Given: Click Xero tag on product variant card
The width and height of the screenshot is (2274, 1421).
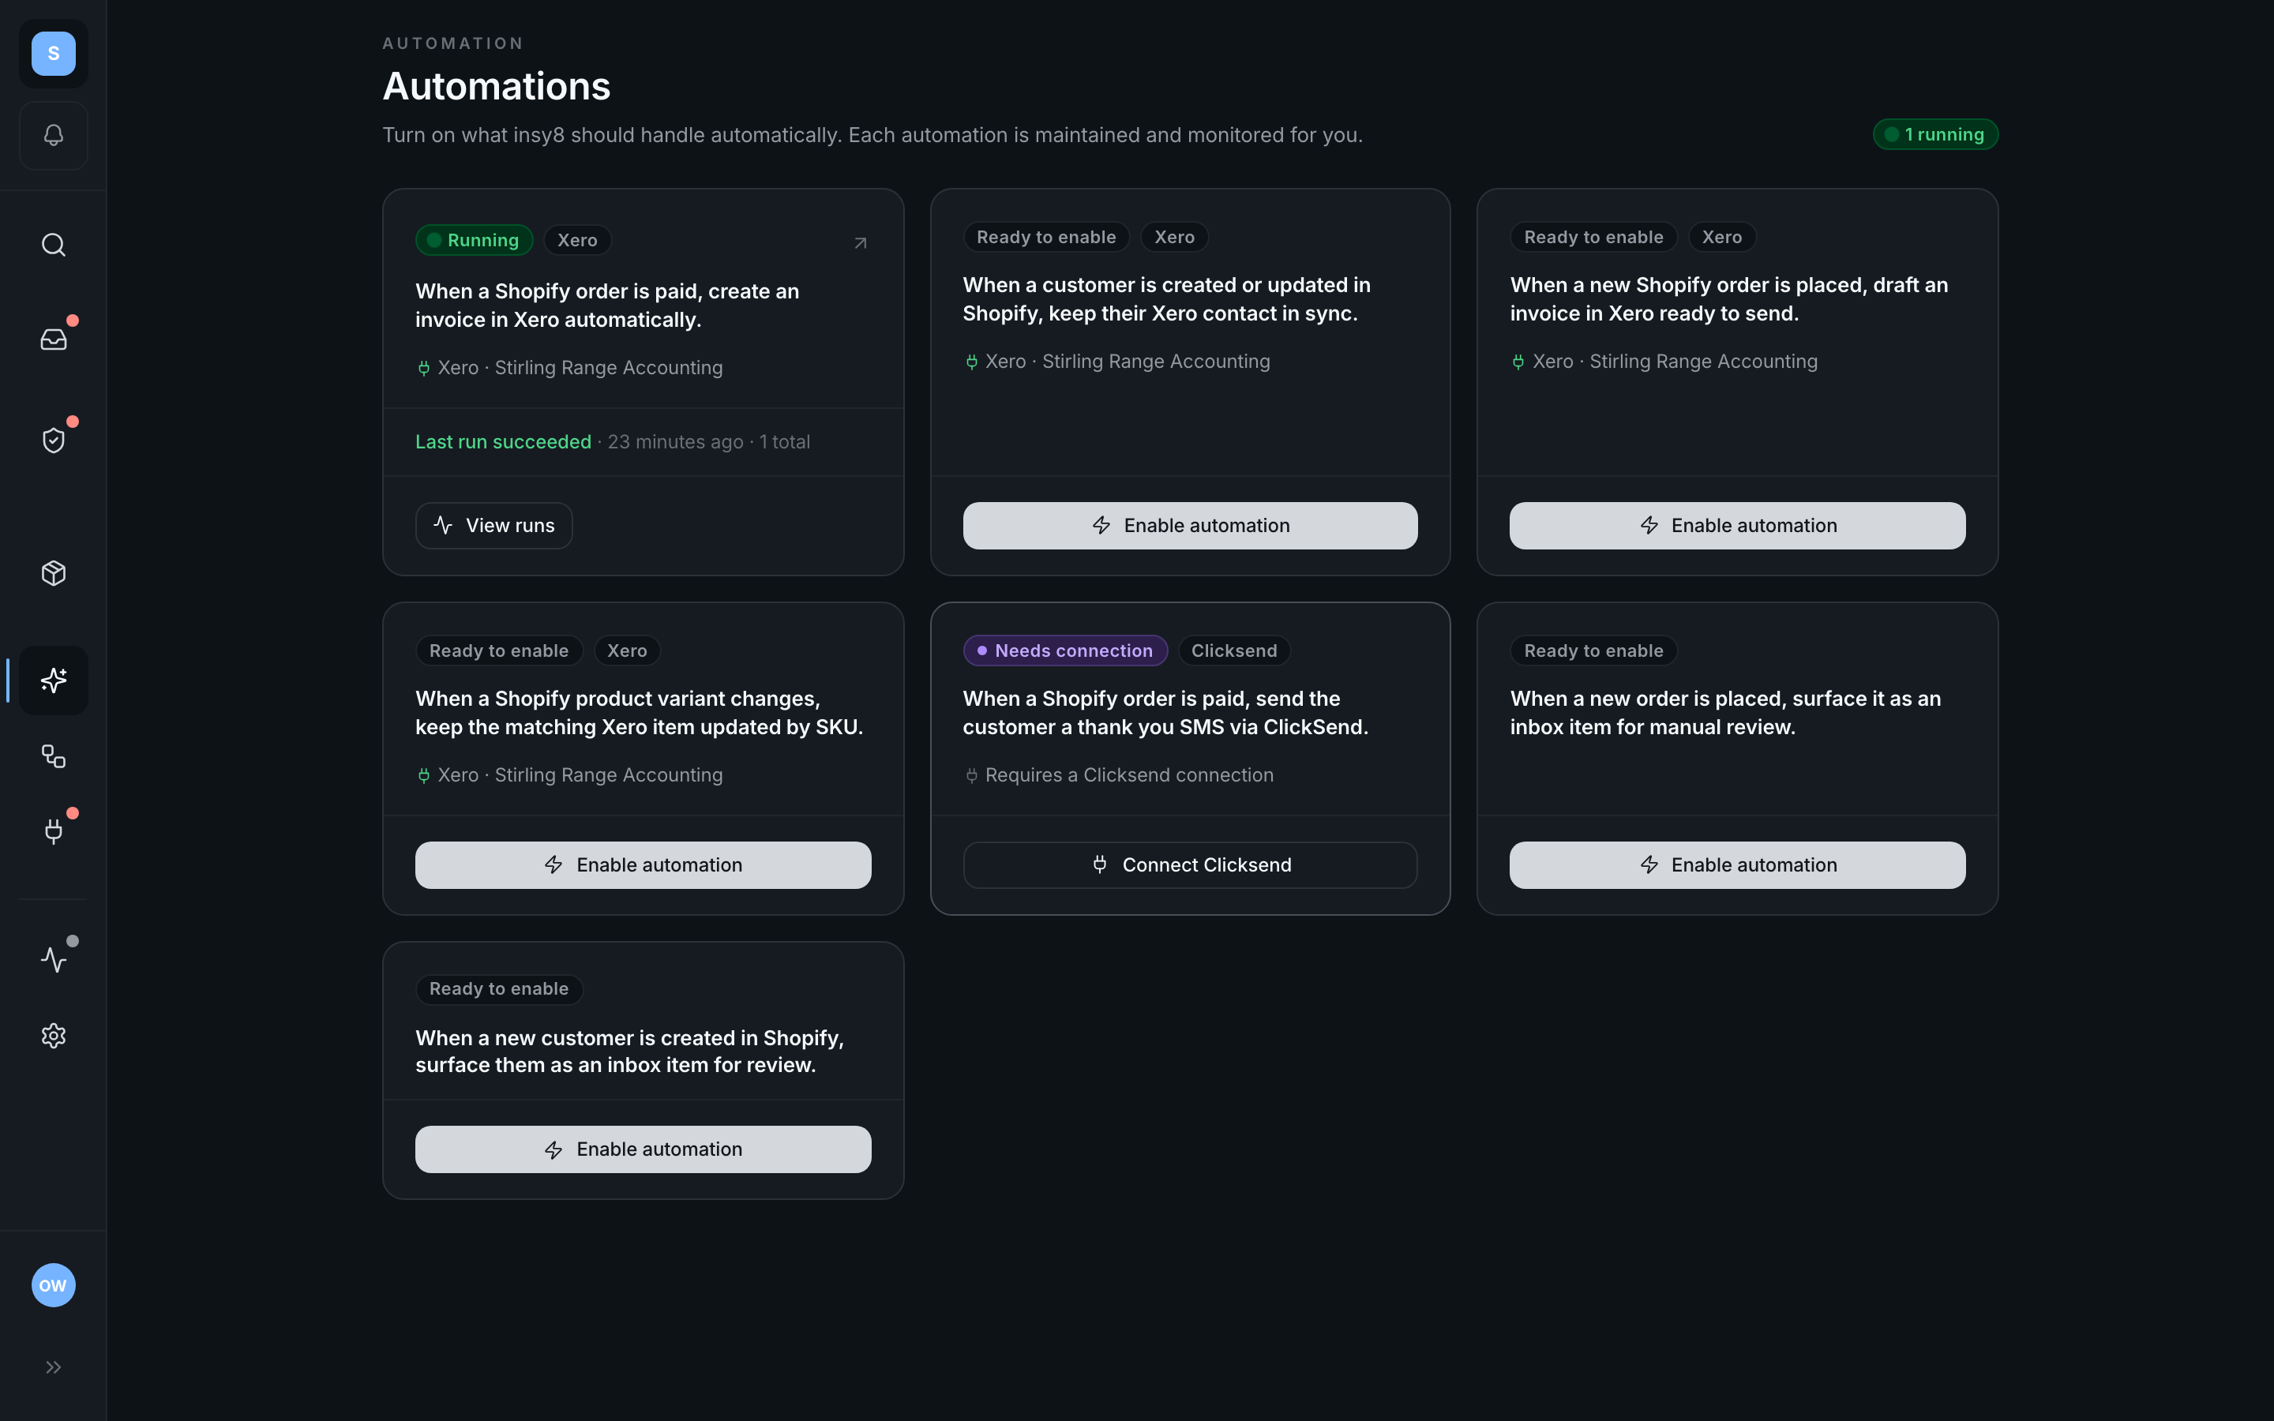Looking at the screenshot, I should click(627, 651).
